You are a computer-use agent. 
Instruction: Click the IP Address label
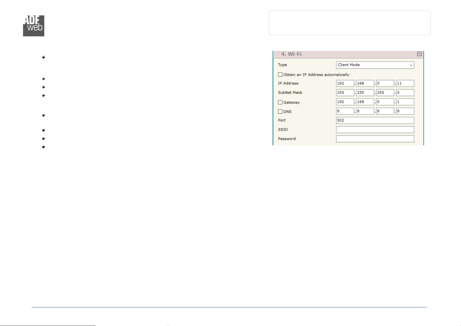288,83
